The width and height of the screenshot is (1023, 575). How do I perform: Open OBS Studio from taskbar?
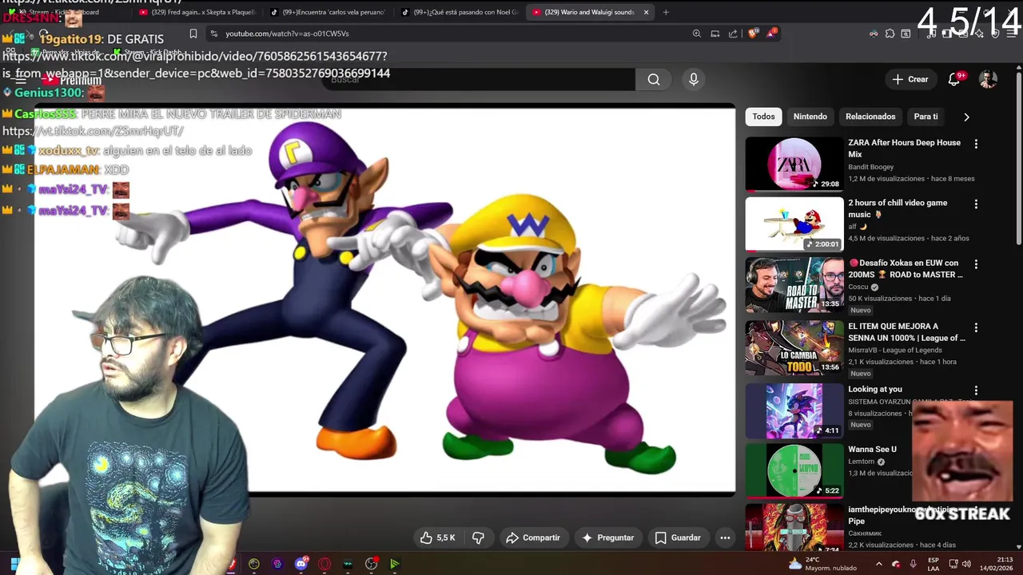(x=371, y=564)
